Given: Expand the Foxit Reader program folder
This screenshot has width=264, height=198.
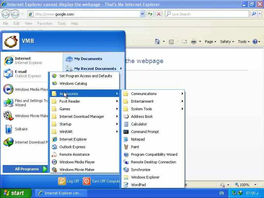Looking at the screenshot, I should tap(85, 101).
